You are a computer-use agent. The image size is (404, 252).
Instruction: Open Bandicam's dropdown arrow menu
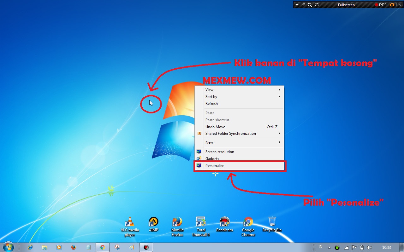point(297,5)
